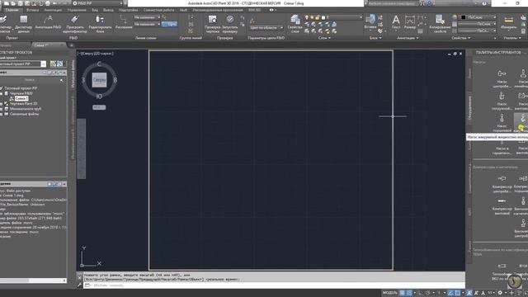Pick the highlighted Насос вакуумный palette item
528x297 pixels.
[521, 123]
